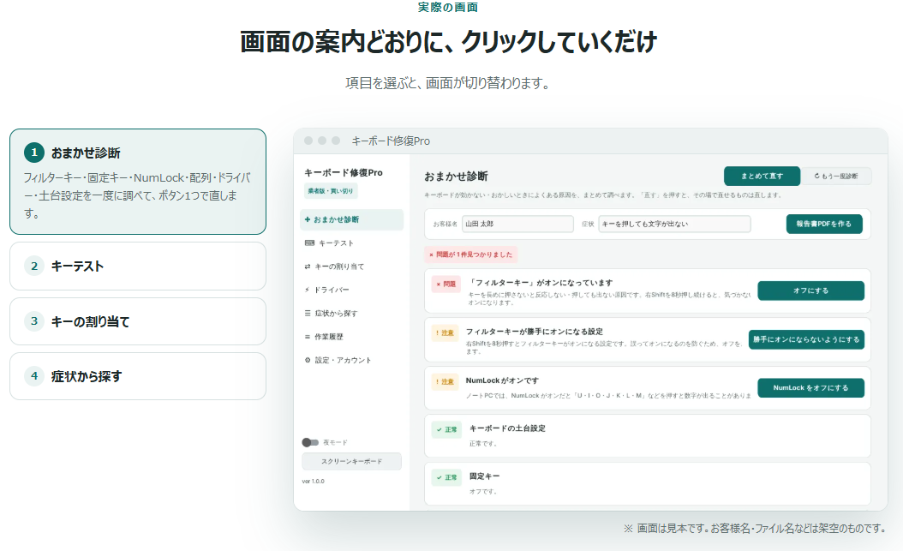Open 設定・アカウント in the app sidebar

352,360
